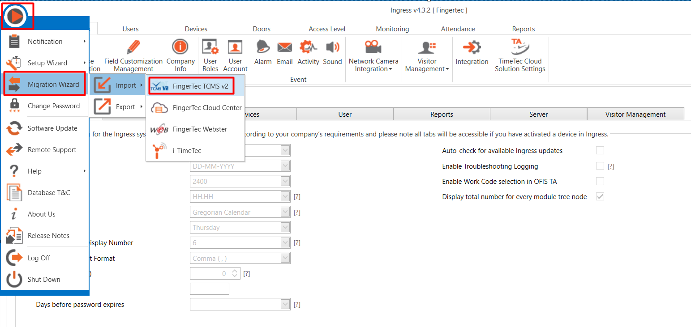Click About Us in the menu
Screen dimensions: 691x327
pos(45,214)
